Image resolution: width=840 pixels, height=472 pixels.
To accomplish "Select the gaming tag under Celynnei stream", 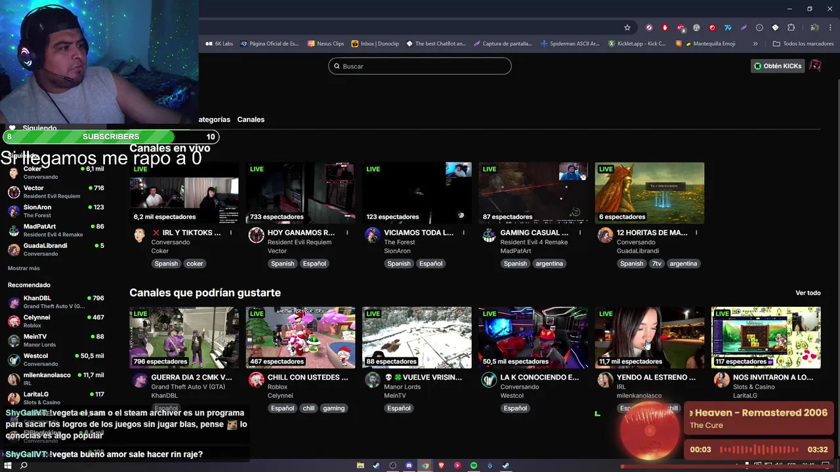I will coord(333,408).
